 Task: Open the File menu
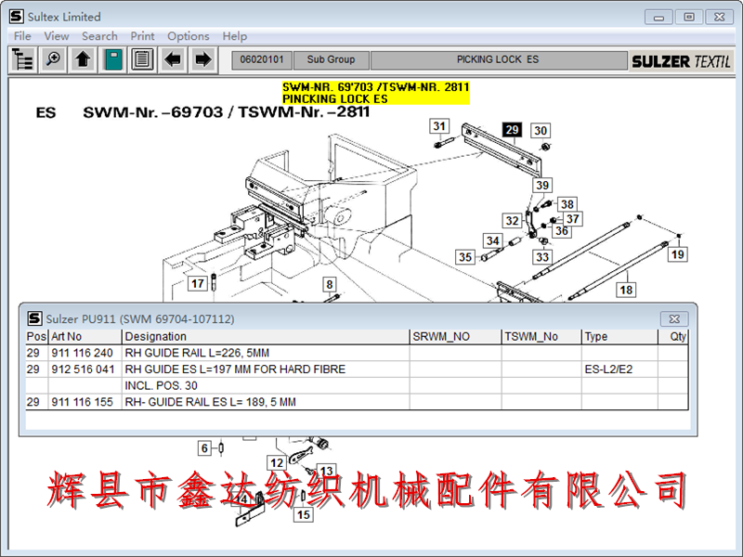(22, 36)
